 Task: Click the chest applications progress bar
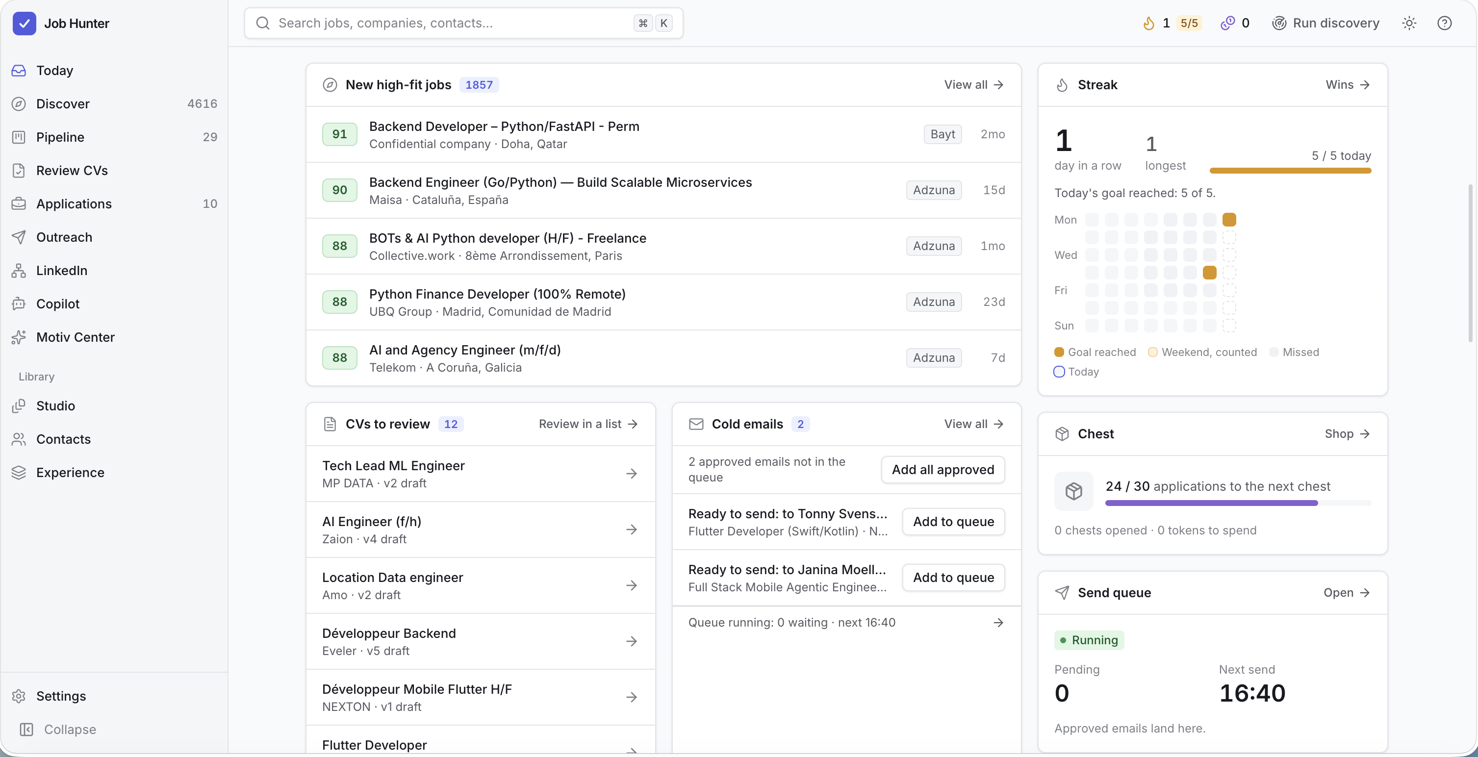pos(1238,503)
